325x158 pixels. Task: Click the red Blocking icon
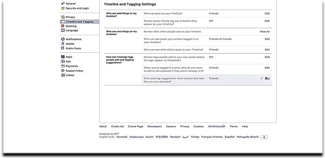63,26
